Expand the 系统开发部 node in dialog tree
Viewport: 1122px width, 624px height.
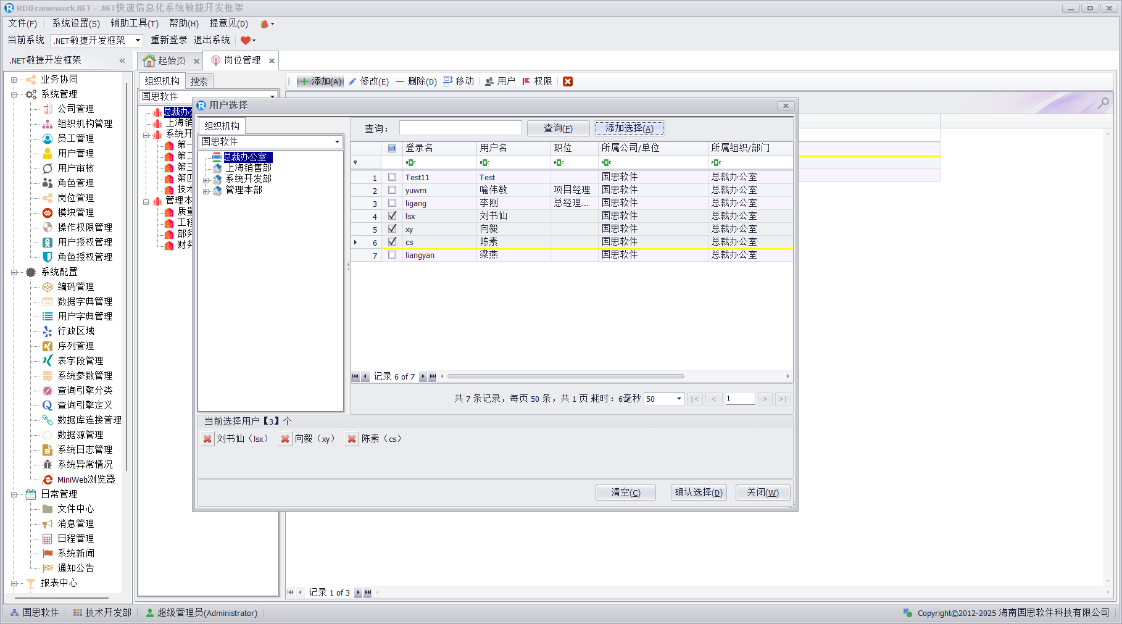[206, 180]
